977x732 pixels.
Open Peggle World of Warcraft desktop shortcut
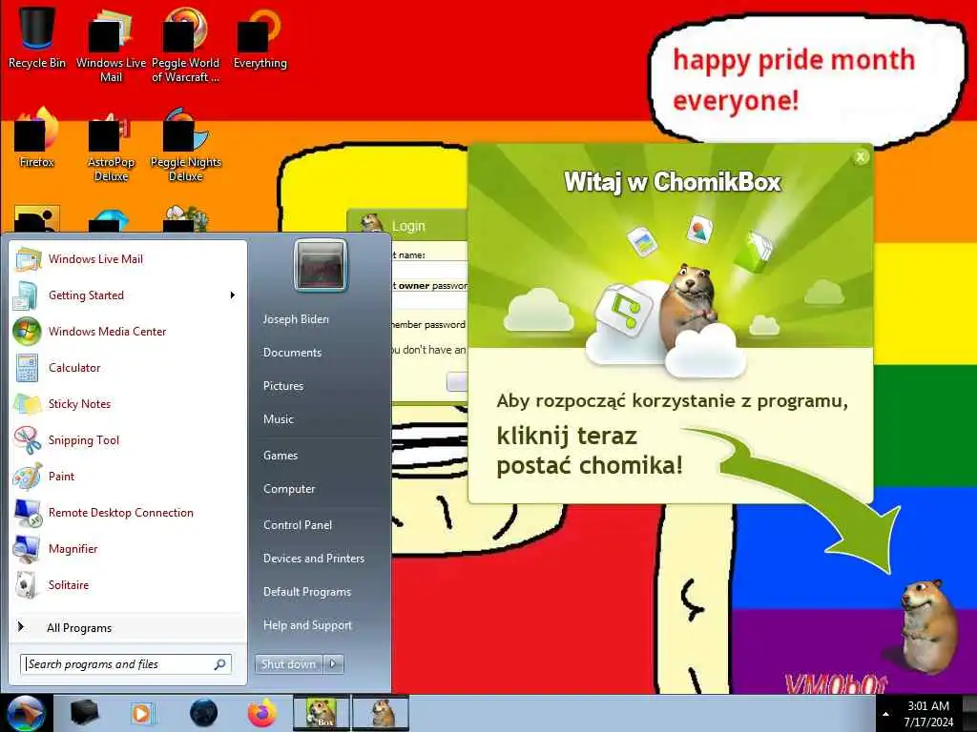185,44
